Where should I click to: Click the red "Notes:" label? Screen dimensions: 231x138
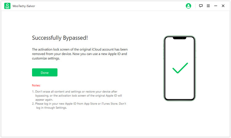[36, 85]
